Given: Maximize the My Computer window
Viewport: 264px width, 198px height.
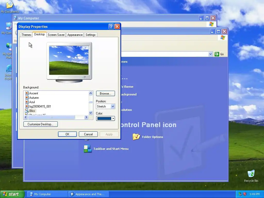Looking at the screenshot, I should point(207,18).
